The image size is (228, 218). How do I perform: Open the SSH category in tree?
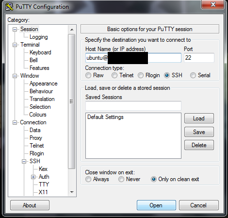tap(35, 161)
